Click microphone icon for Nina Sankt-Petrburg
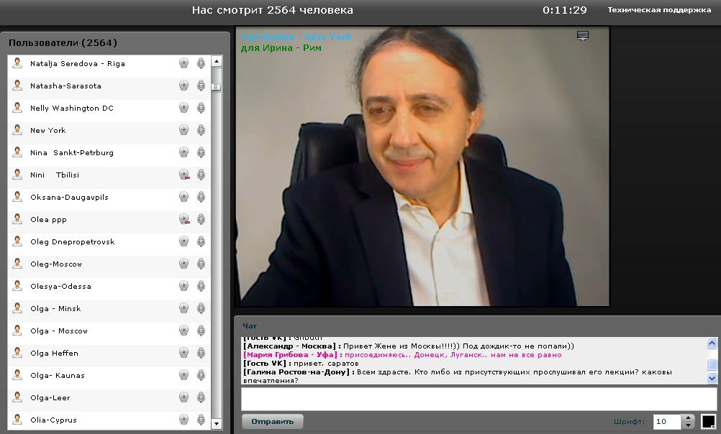This screenshot has height=434, width=721. click(x=201, y=152)
